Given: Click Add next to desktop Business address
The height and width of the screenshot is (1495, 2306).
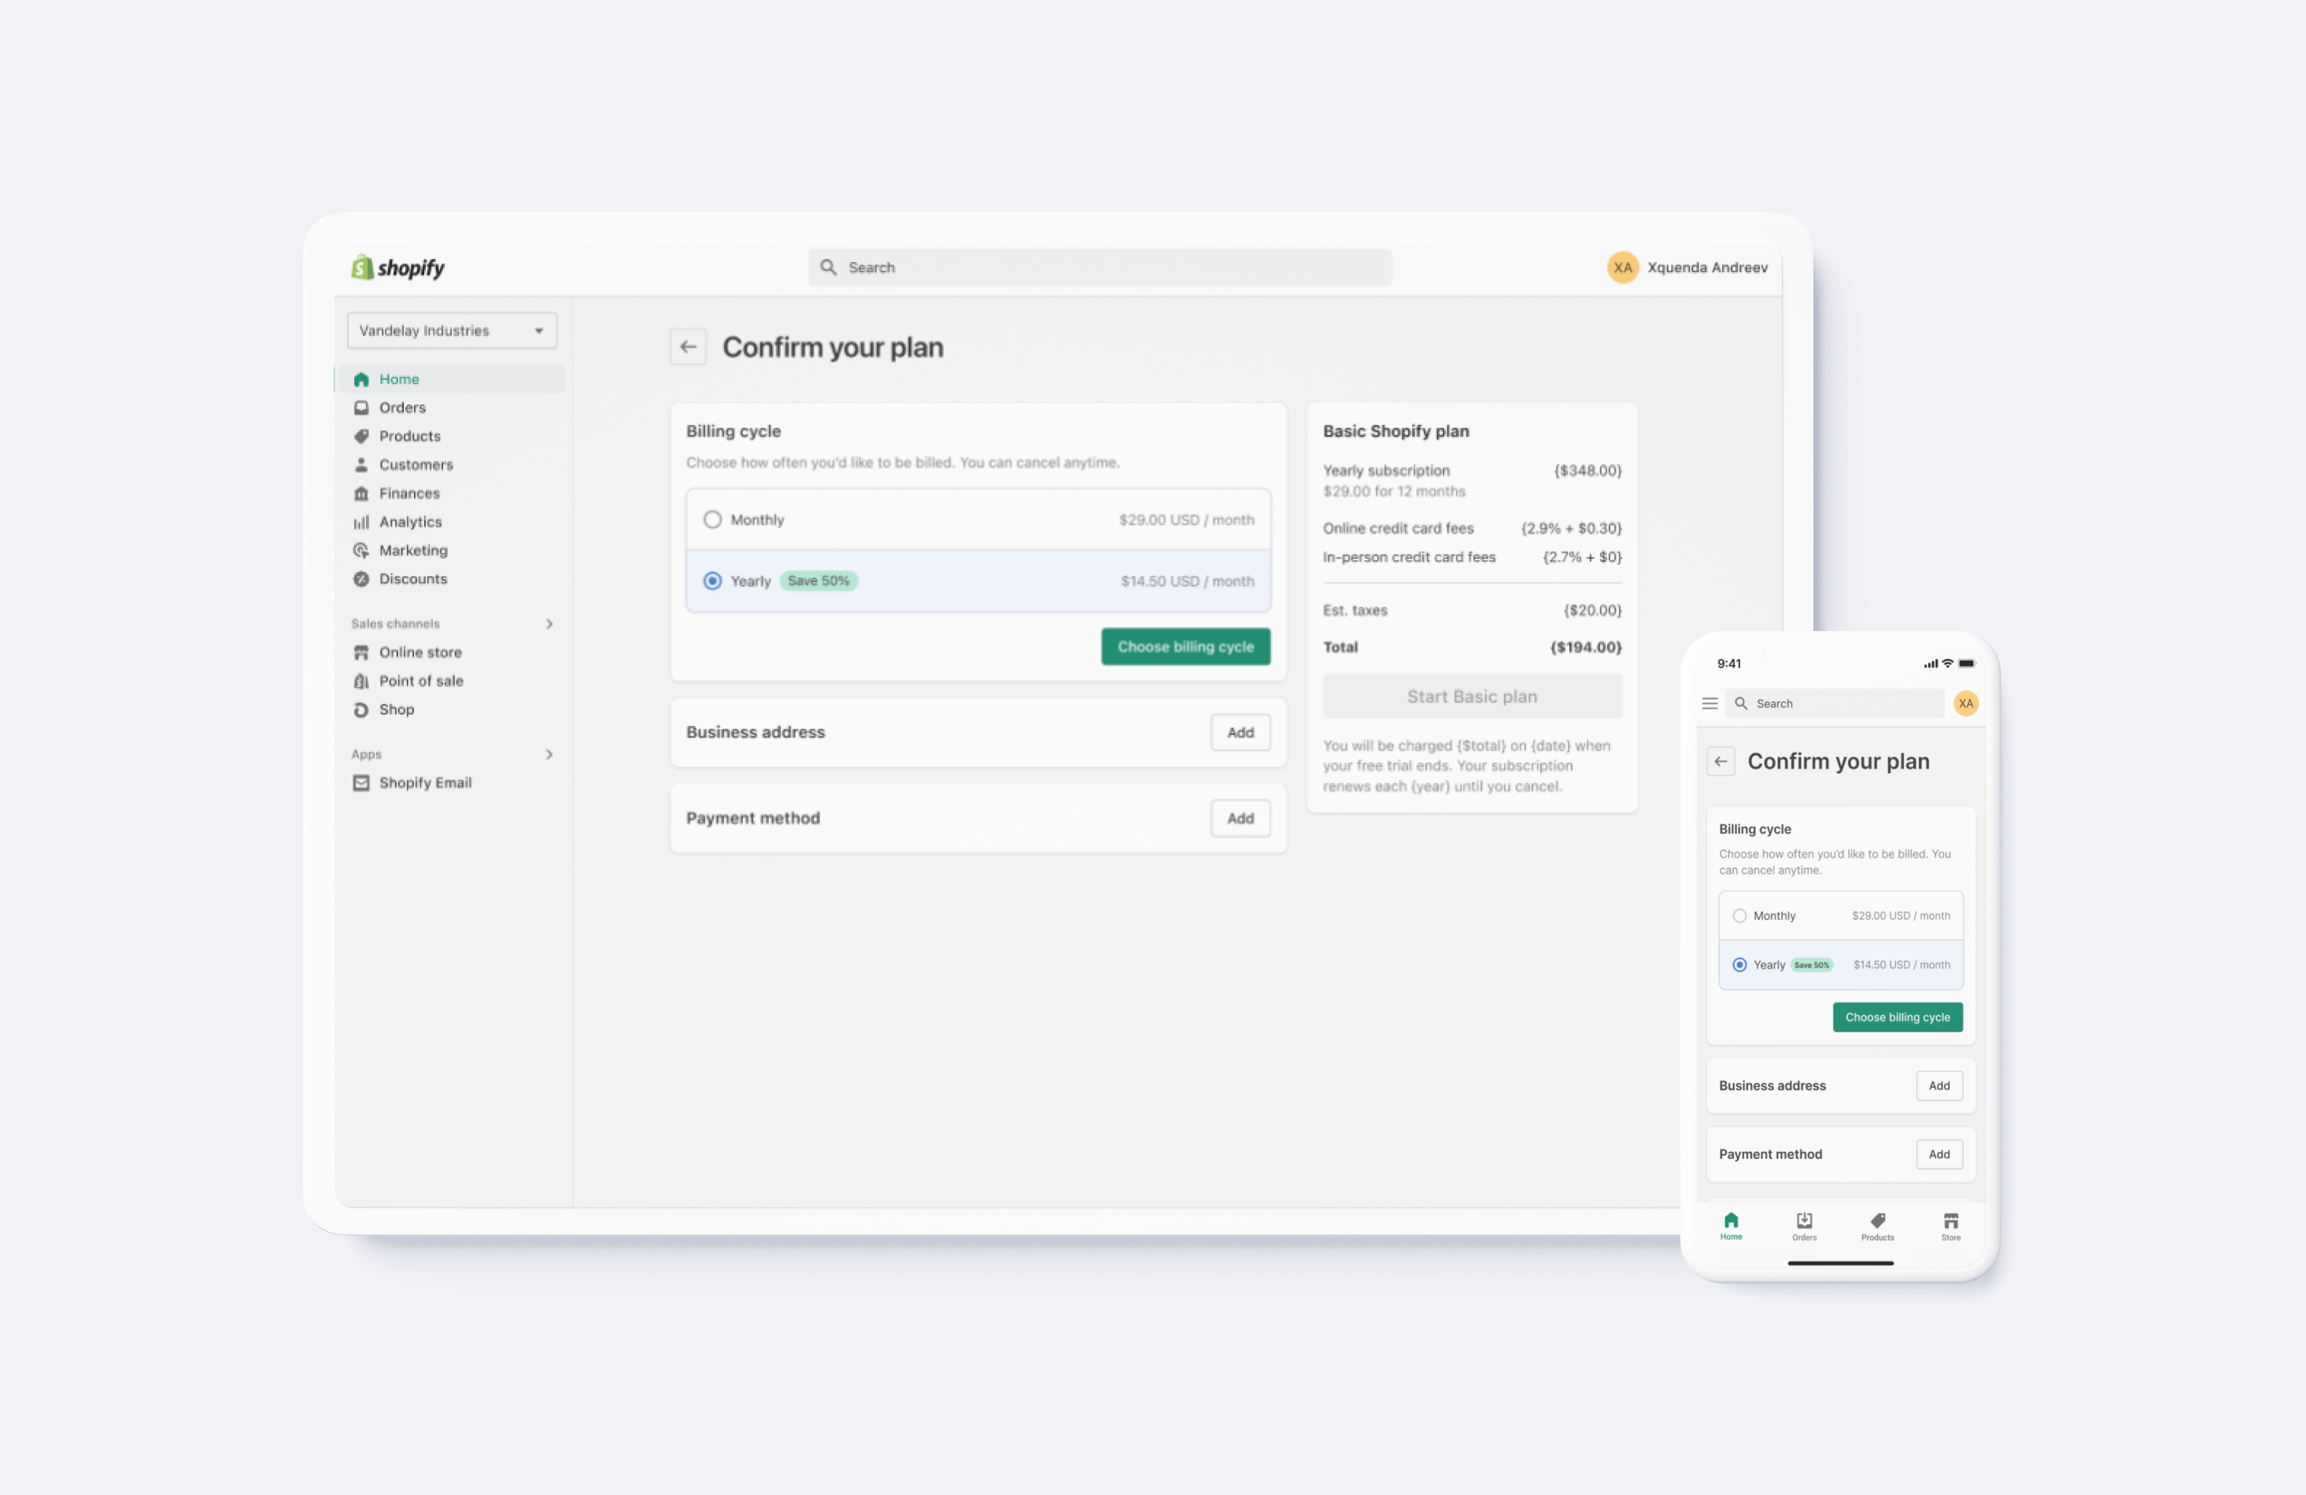Looking at the screenshot, I should (1240, 733).
